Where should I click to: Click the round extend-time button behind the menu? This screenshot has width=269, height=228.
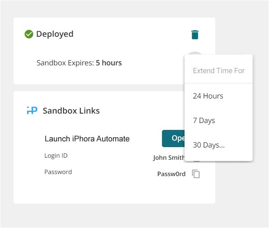point(194,53)
